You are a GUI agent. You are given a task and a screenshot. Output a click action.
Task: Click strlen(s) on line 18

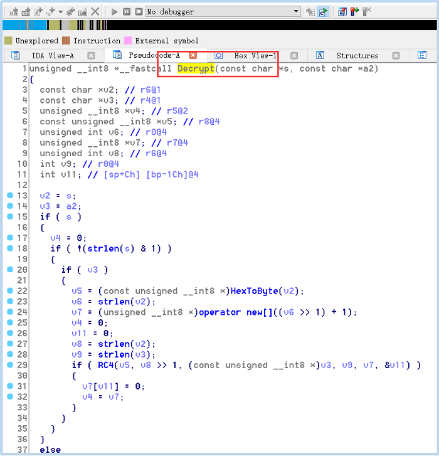pos(111,248)
